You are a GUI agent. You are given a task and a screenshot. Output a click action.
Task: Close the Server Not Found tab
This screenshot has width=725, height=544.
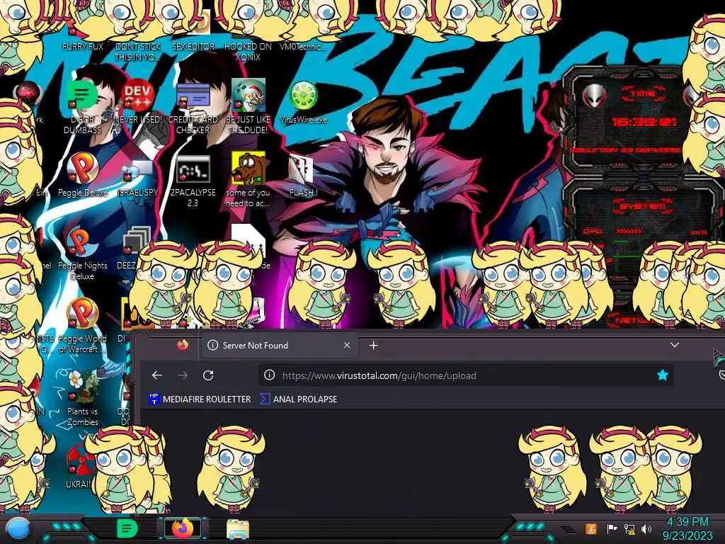pos(347,345)
